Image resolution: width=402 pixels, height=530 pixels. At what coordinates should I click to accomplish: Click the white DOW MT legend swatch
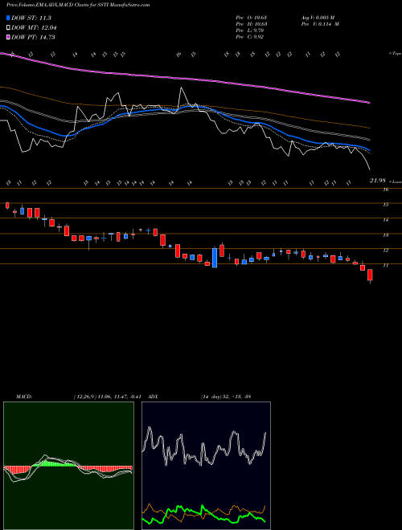click(8, 28)
